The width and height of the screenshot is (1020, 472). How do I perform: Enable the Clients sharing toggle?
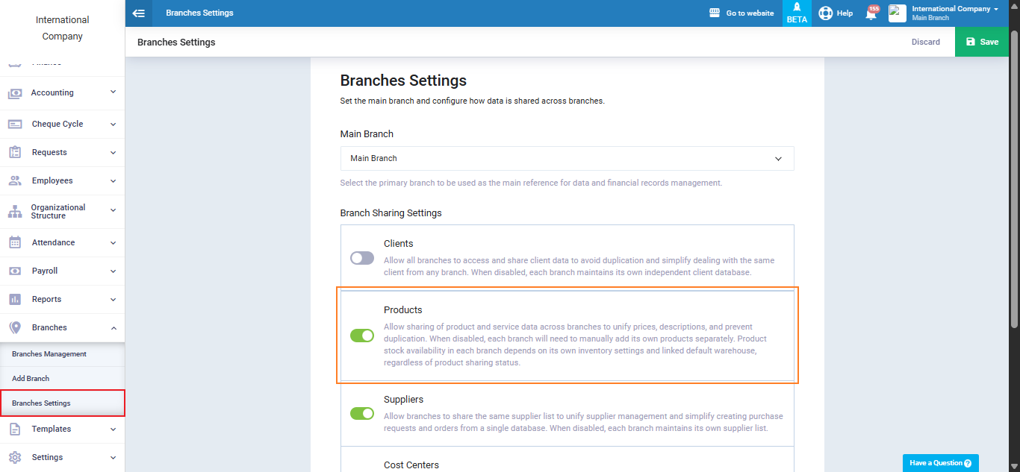pos(362,258)
